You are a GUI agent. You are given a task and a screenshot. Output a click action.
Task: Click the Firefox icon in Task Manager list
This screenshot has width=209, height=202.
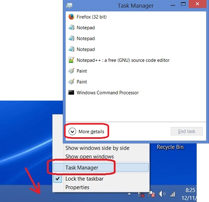pos(71,17)
